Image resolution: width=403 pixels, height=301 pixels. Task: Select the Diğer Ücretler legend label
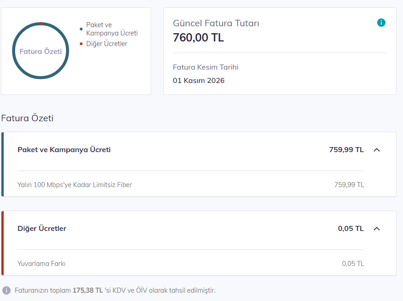(107, 44)
